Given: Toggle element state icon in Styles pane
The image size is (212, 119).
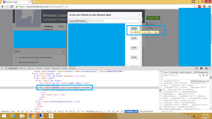Looking at the screenshot, I should coord(203,75).
